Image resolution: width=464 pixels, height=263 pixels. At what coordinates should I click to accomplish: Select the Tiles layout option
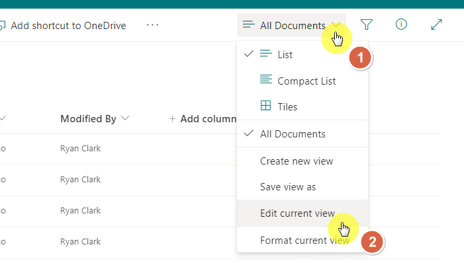coord(302,106)
